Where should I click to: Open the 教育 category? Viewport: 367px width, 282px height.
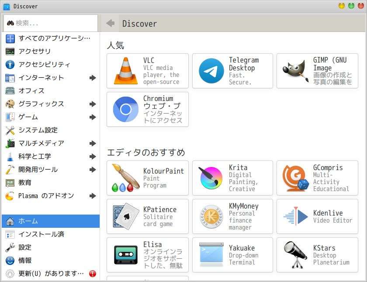pos(51,183)
